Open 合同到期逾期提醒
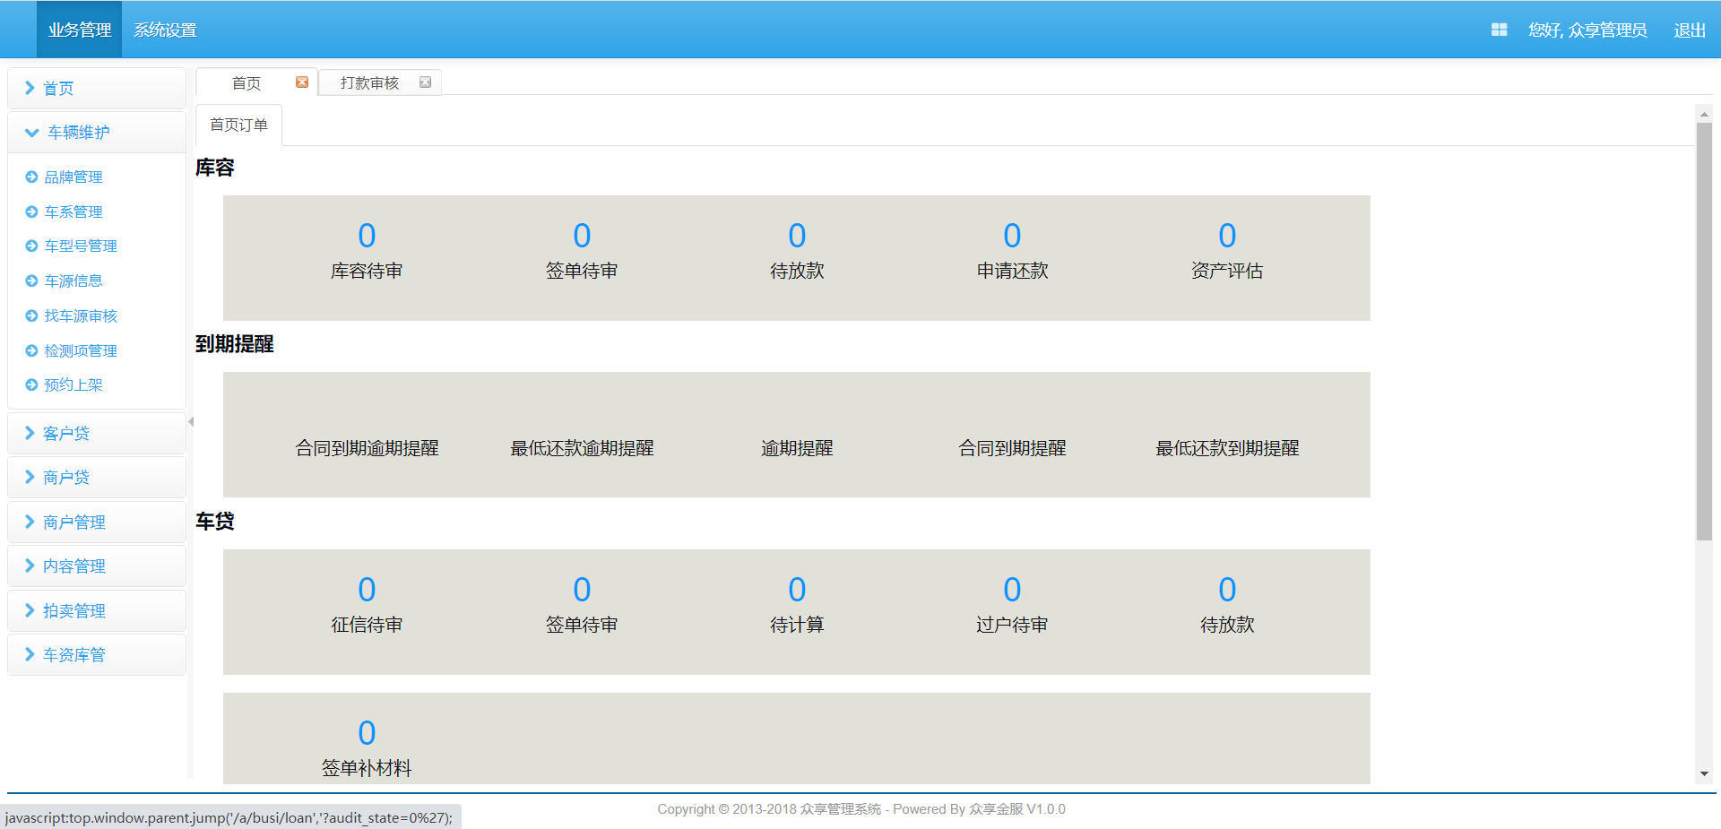The image size is (1721, 829). tap(367, 448)
